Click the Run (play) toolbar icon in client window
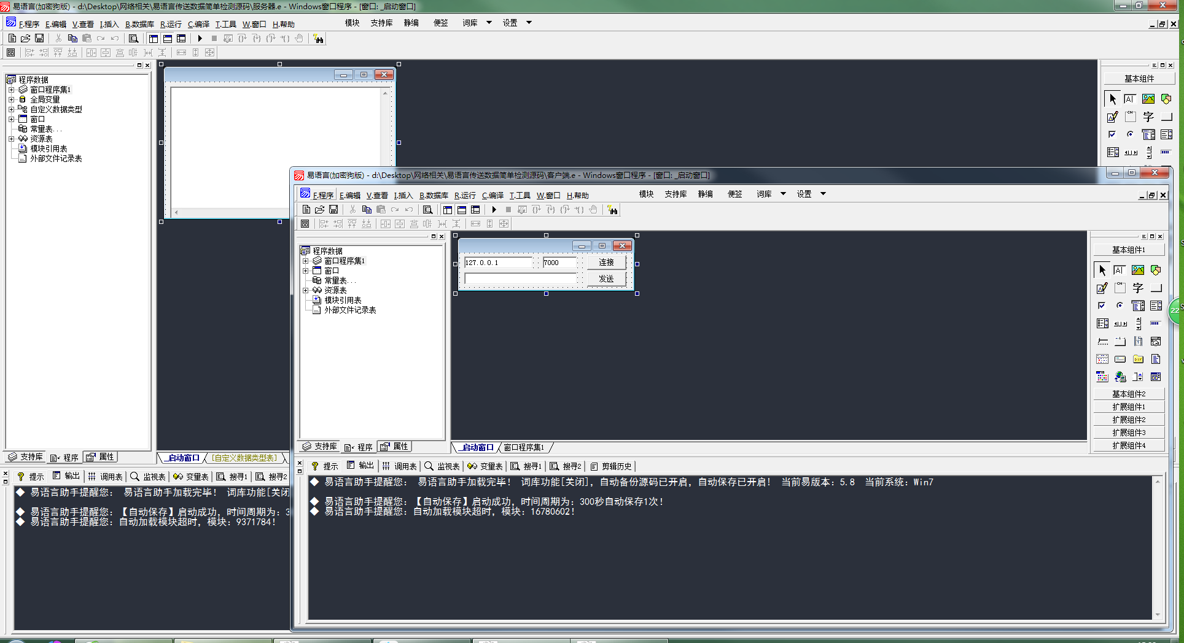This screenshot has width=1184, height=643. tap(494, 210)
